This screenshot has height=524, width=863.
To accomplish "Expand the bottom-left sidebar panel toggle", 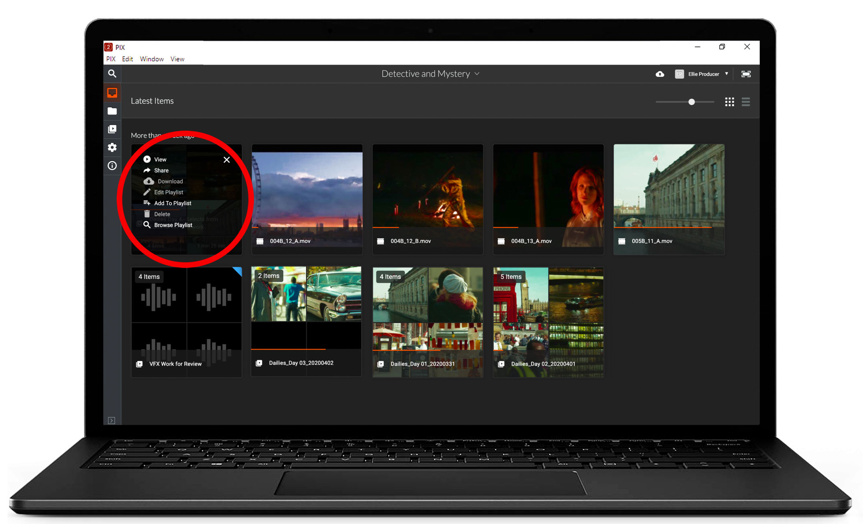I will pyautogui.click(x=112, y=420).
